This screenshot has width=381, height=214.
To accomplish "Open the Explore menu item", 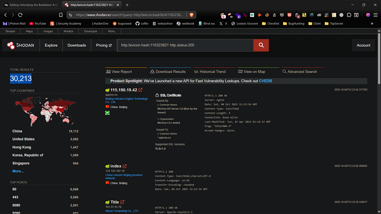I will coord(51,45).
